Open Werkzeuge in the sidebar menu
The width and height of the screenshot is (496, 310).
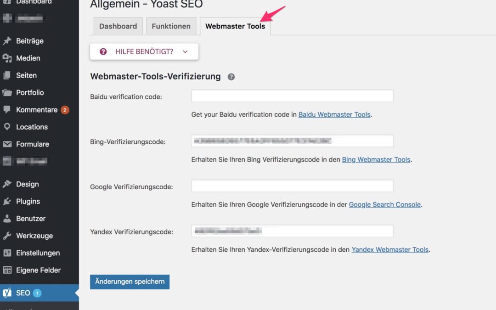[34, 236]
